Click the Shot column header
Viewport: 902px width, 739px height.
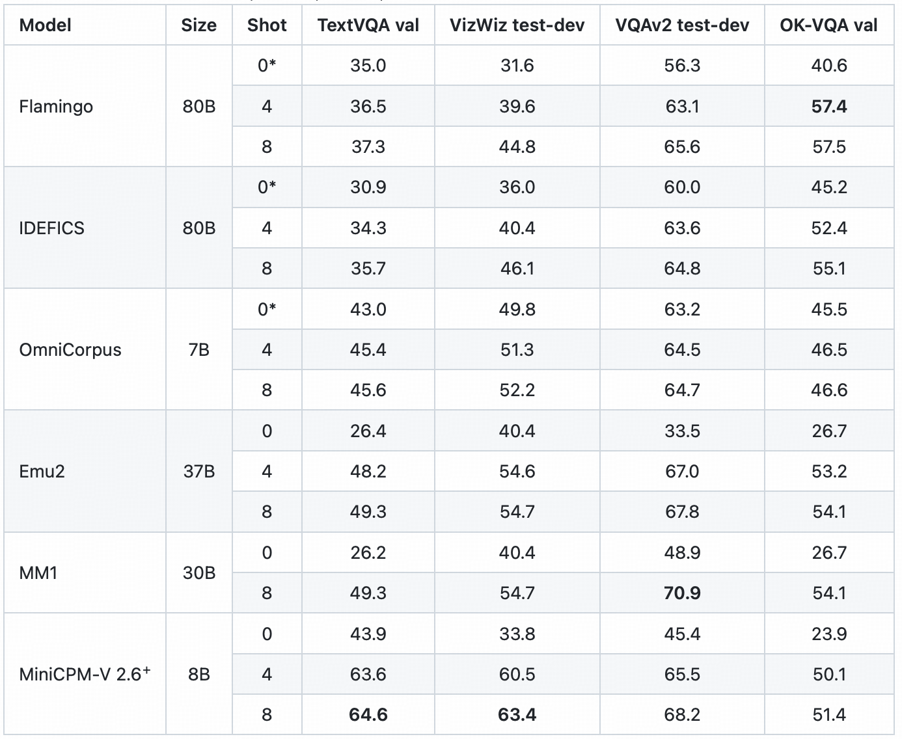267,25
